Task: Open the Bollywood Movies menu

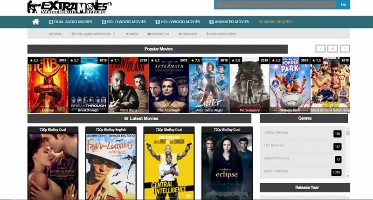Action: point(124,22)
